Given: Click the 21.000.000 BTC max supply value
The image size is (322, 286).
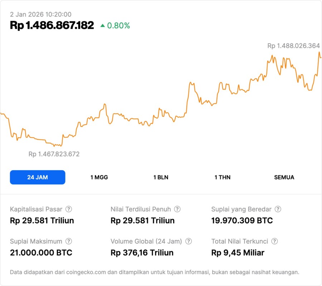Looking at the screenshot, I should pyautogui.click(x=41, y=253).
